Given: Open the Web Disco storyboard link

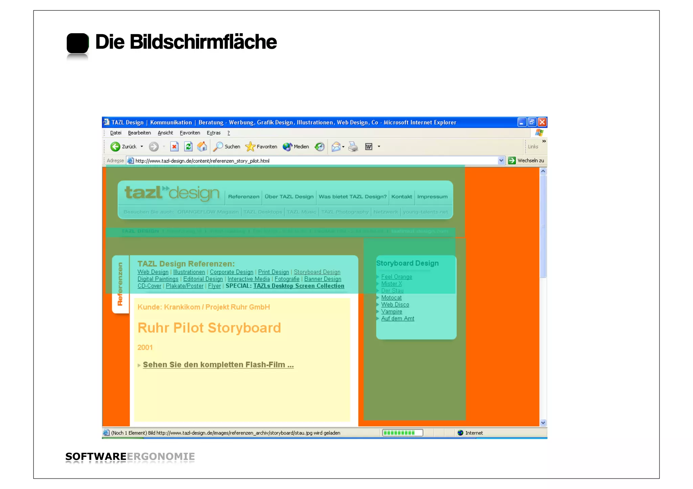Looking at the screenshot, I should [x=395, y=305].
